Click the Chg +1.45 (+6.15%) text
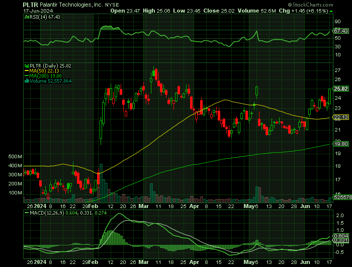Viewport: 352px width, 267px height. [303, 11]
